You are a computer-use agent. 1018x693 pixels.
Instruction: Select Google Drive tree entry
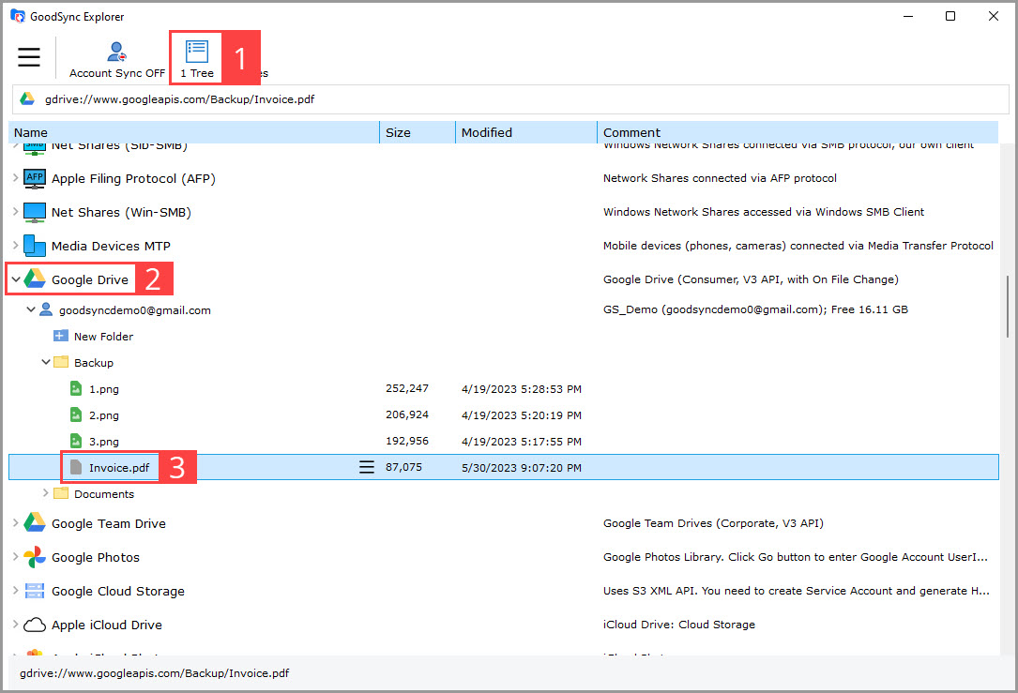pos(89,279)
